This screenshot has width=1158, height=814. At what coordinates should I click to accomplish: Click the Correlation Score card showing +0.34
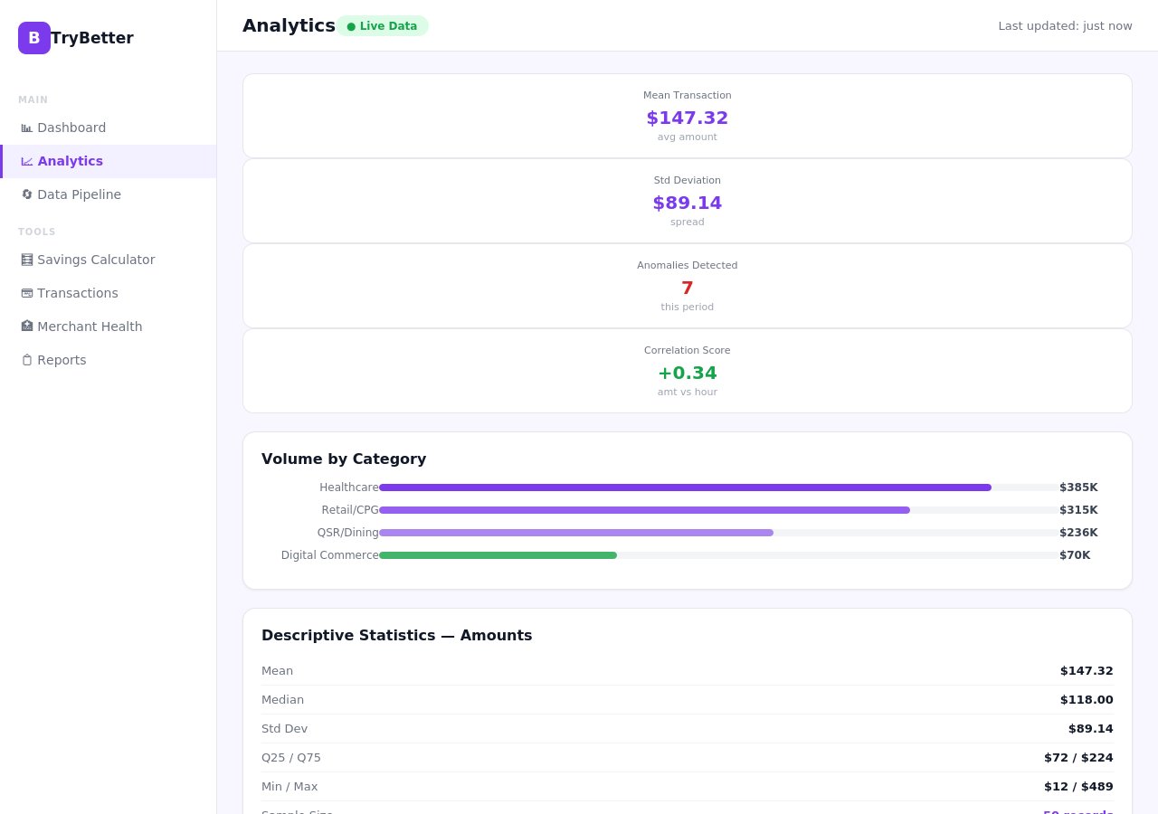pos(688,371)
